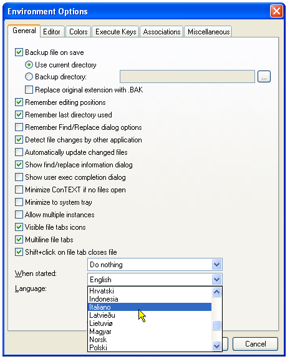Select Use current directory option
Image resolution: width=290 pixels, height=359 pixels.
pyautogui.click(x=29, y=65)
